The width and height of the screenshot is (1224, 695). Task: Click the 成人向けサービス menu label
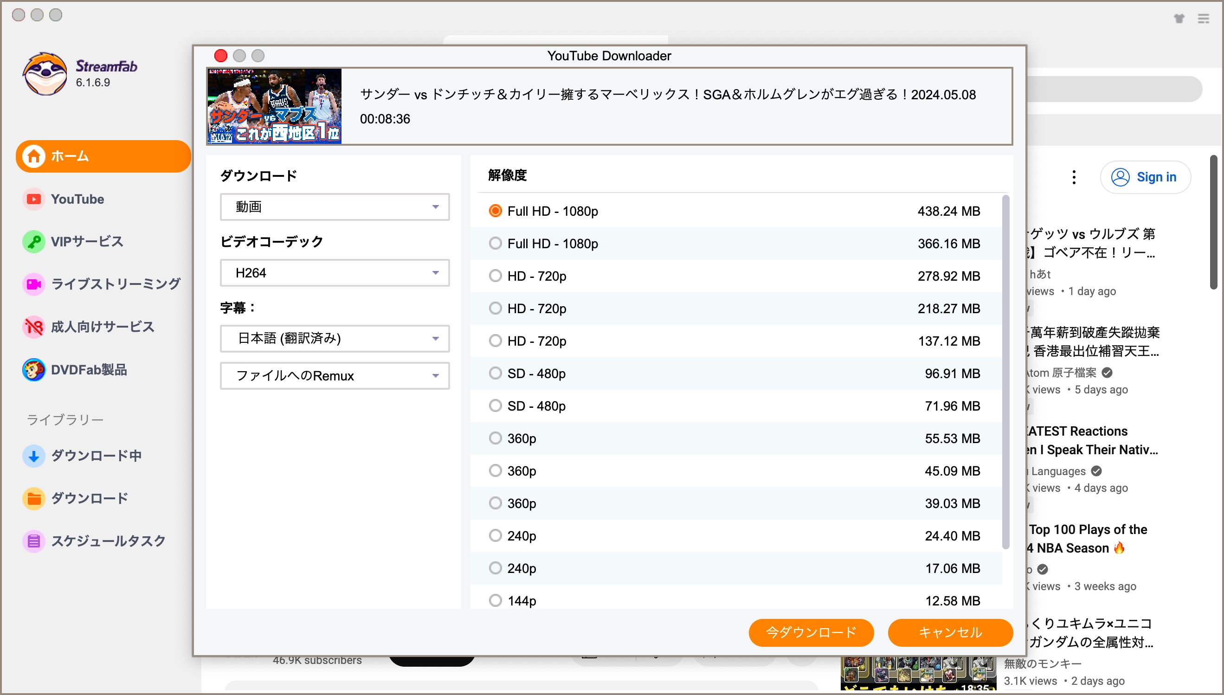[x=103, y=327]
